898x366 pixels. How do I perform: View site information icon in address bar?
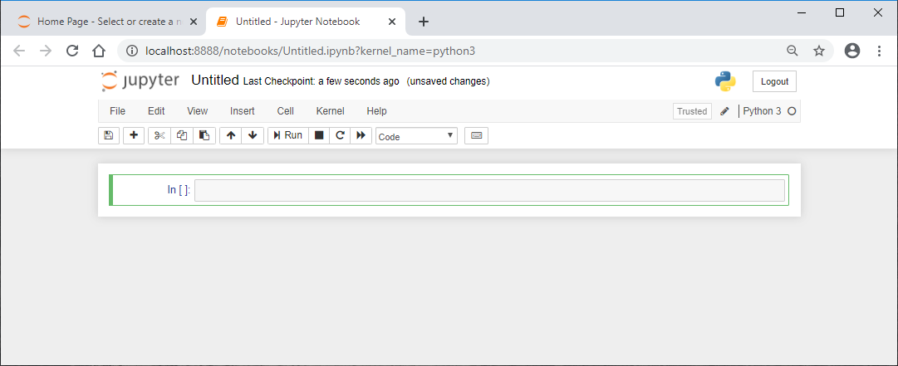[x=132, y=51]
